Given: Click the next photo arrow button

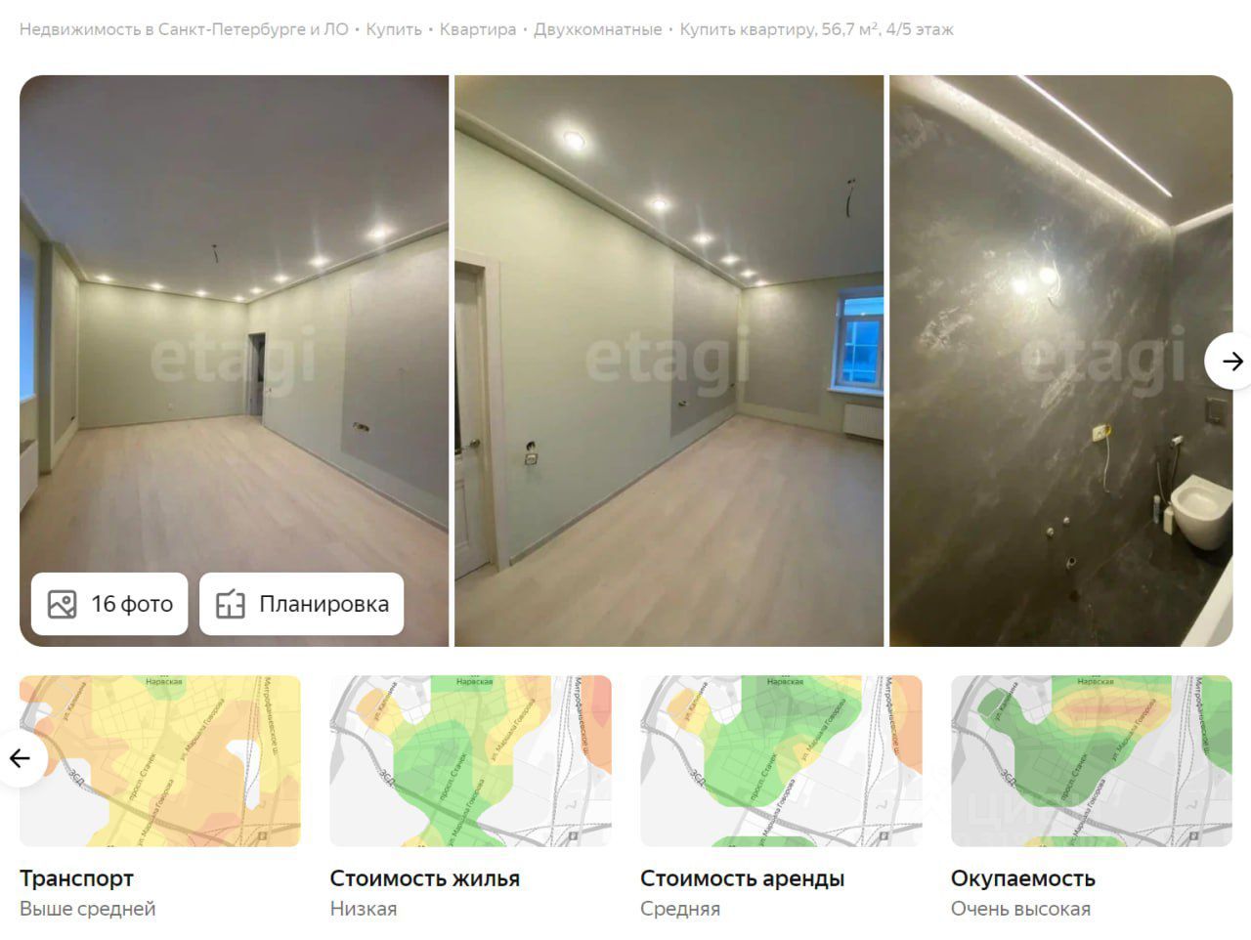Looking at the screenshot, I should [1230, 362].
